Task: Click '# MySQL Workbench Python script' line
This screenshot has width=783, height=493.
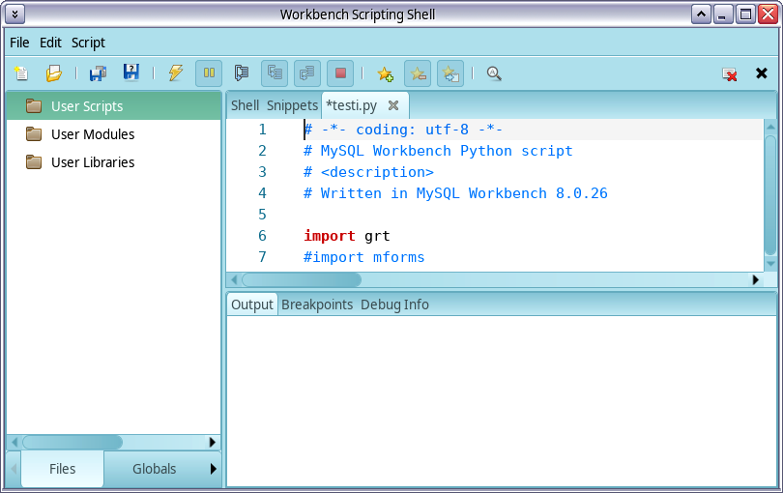Action: click(438, 151)
